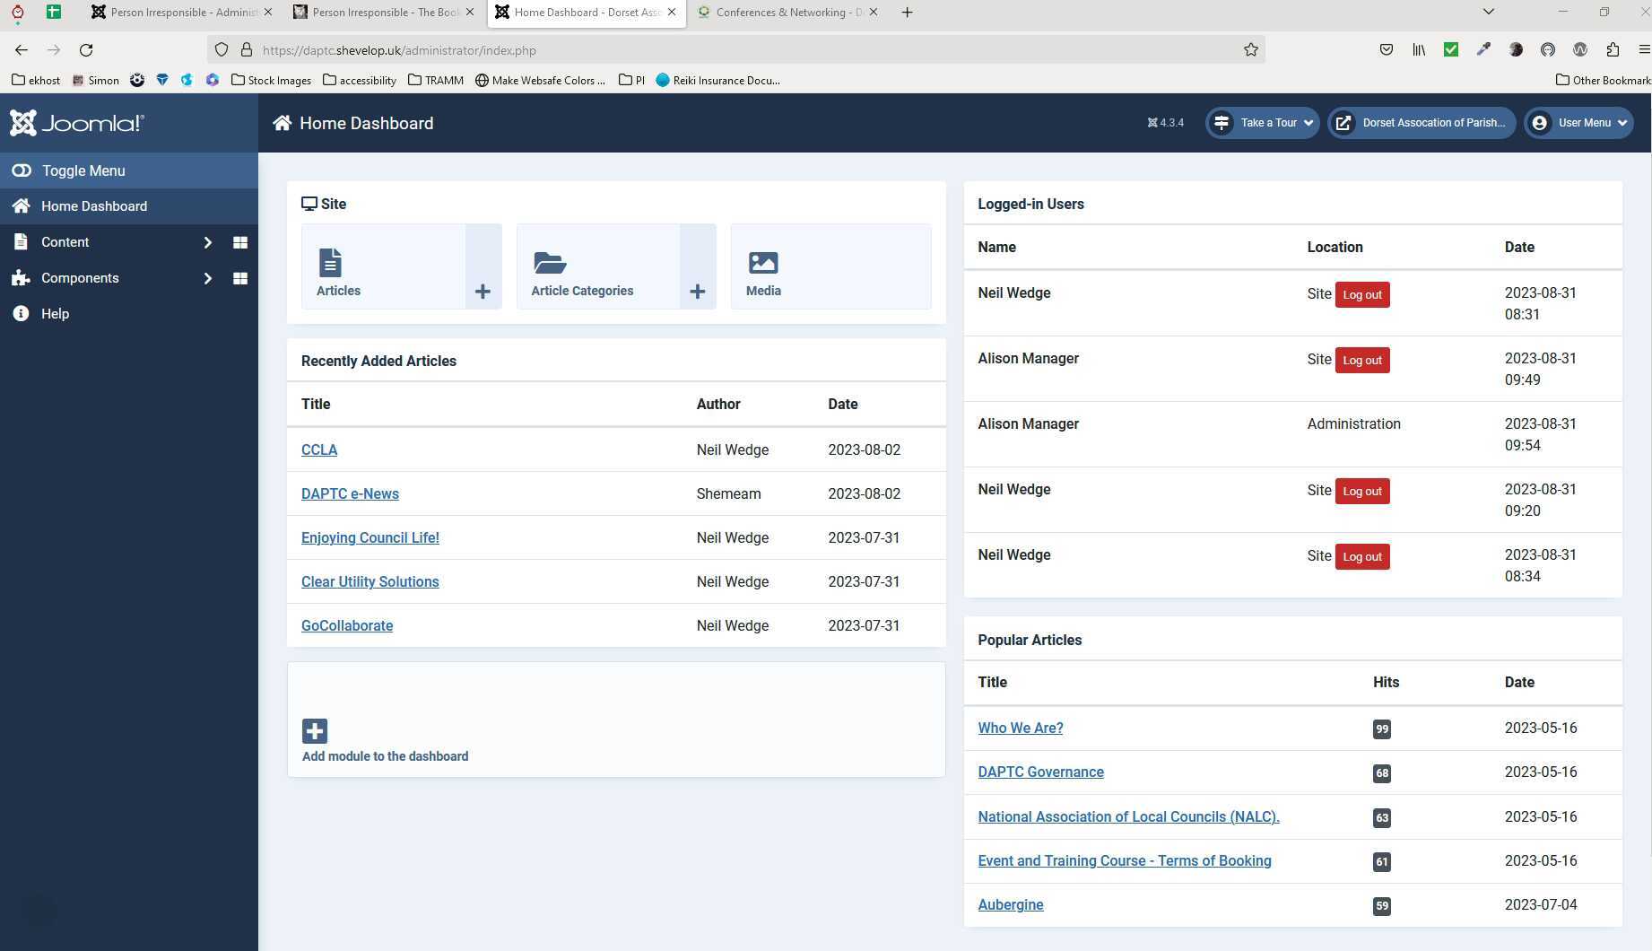Open Media manager via the image icon
This screenshot has height=951, width=1652.
(x=763, y=262)
